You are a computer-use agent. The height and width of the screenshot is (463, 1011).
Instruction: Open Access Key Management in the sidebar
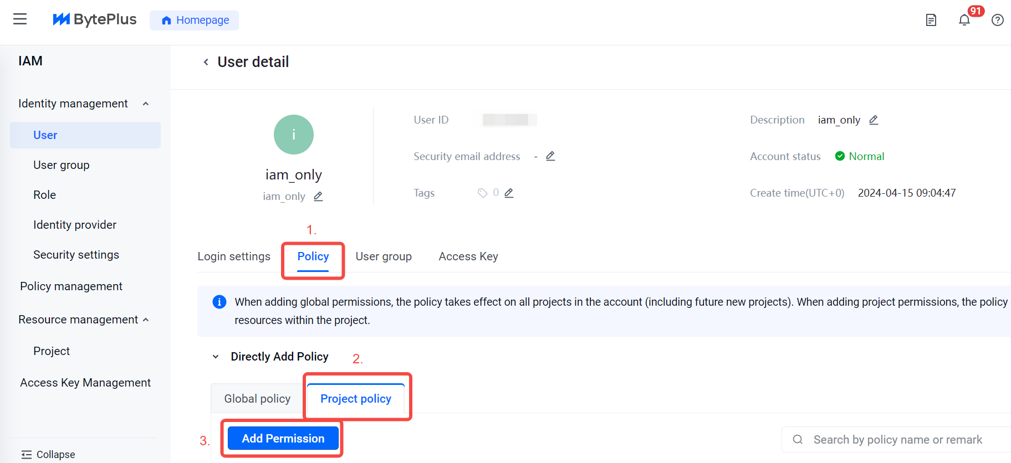[85, 383]
